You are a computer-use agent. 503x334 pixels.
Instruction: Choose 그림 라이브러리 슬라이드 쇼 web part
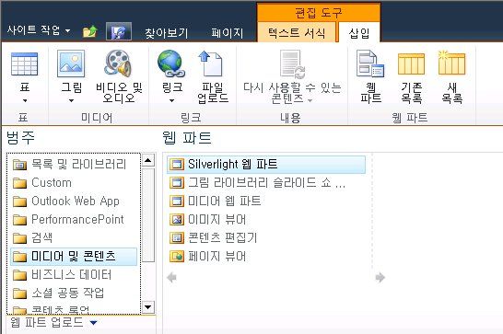coord(266,183)
